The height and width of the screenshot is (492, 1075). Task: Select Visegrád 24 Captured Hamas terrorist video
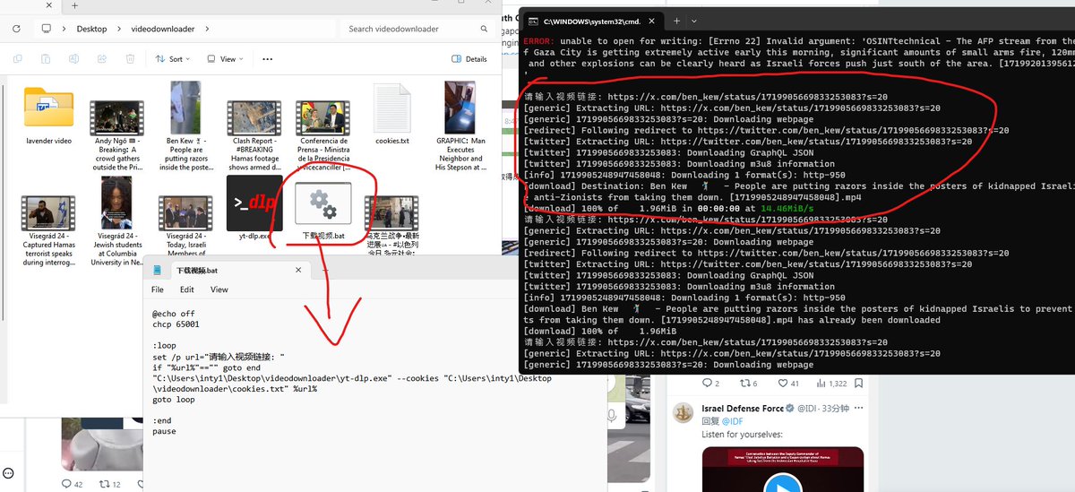coord(47,213)
